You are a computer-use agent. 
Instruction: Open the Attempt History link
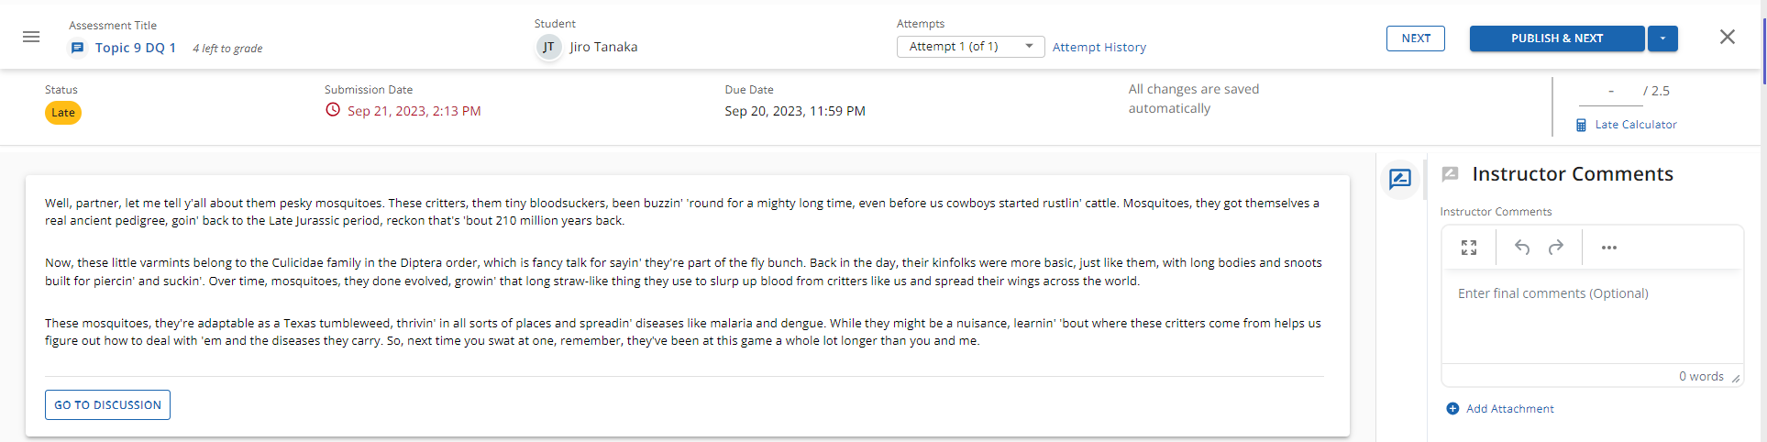pos(1099,48)
